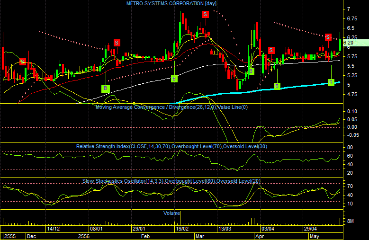
Task: Click the S sell marker in May
Action: point(328,37)
